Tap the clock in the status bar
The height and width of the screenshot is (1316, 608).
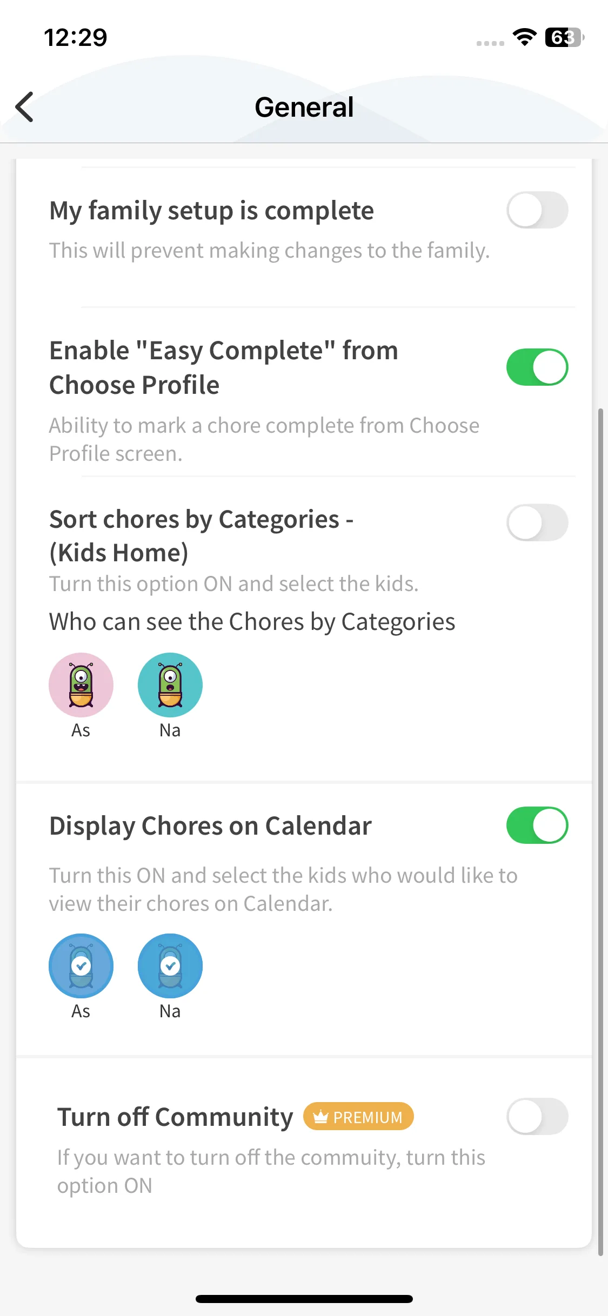pyautogui.click(x=76, y=37)
